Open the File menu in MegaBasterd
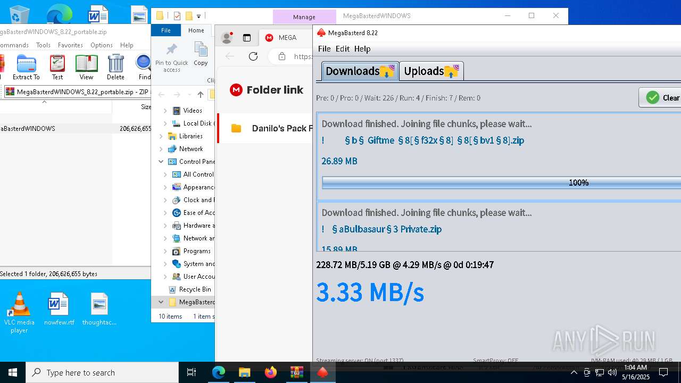The image size is (681, 383). click(324, 49)
